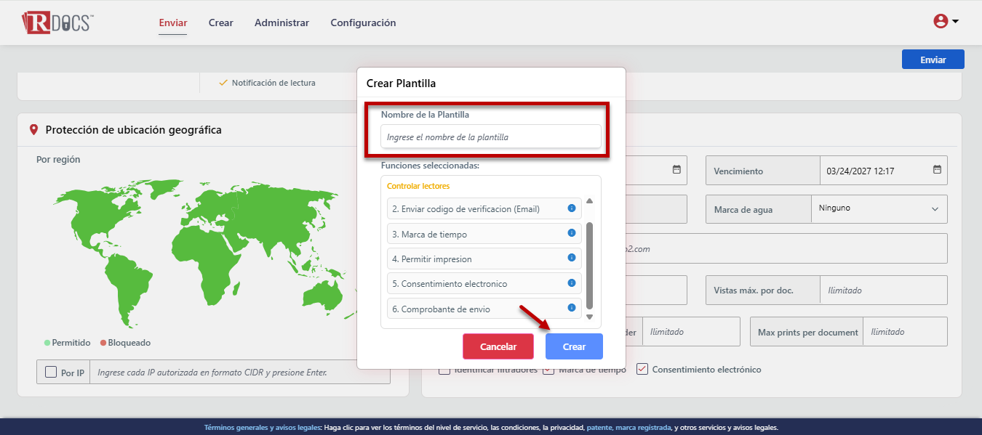Open the Crear menu tab
This screenshot has width=982, height=435.
221,23
